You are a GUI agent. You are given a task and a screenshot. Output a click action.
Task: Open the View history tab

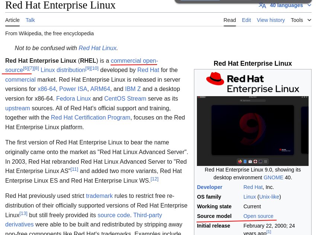271,20
